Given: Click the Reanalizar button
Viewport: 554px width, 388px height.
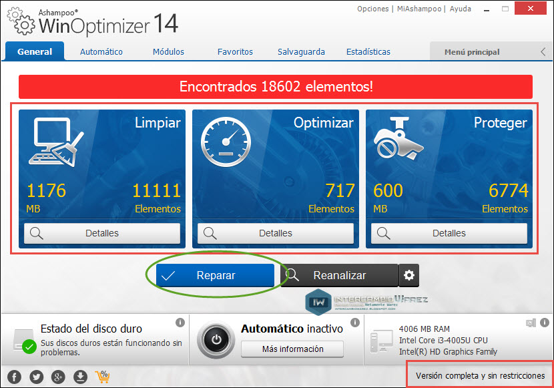Looking at the screenshot, I should tap(340, 275).
